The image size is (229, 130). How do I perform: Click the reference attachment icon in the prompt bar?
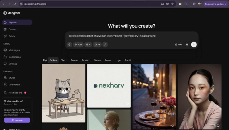pos(69,45)
